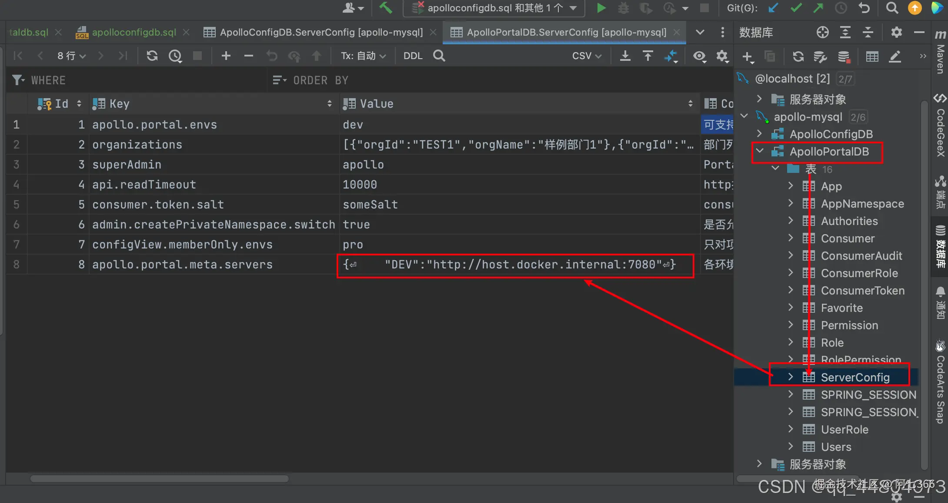Open the data search magnifier next to DDL
Image resolution: width=948 pixels, height=503 pixels.
tap(439, 56)
